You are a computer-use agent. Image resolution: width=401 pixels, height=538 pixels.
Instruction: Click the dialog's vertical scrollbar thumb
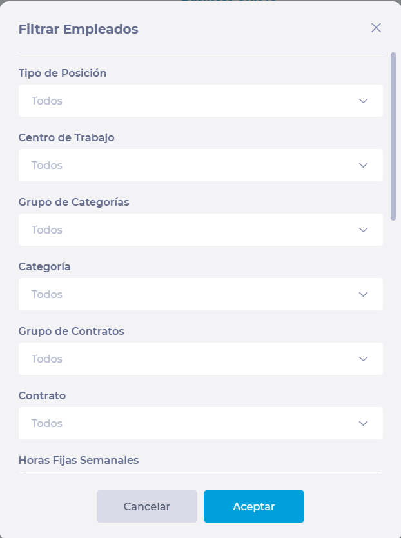tap(393, 137)
